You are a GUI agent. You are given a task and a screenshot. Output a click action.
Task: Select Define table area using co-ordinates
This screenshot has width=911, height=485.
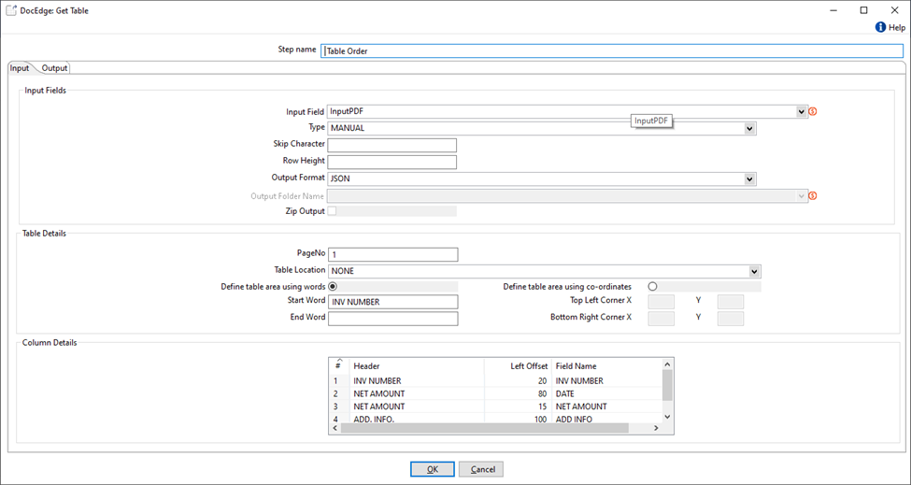click(652, 287)
